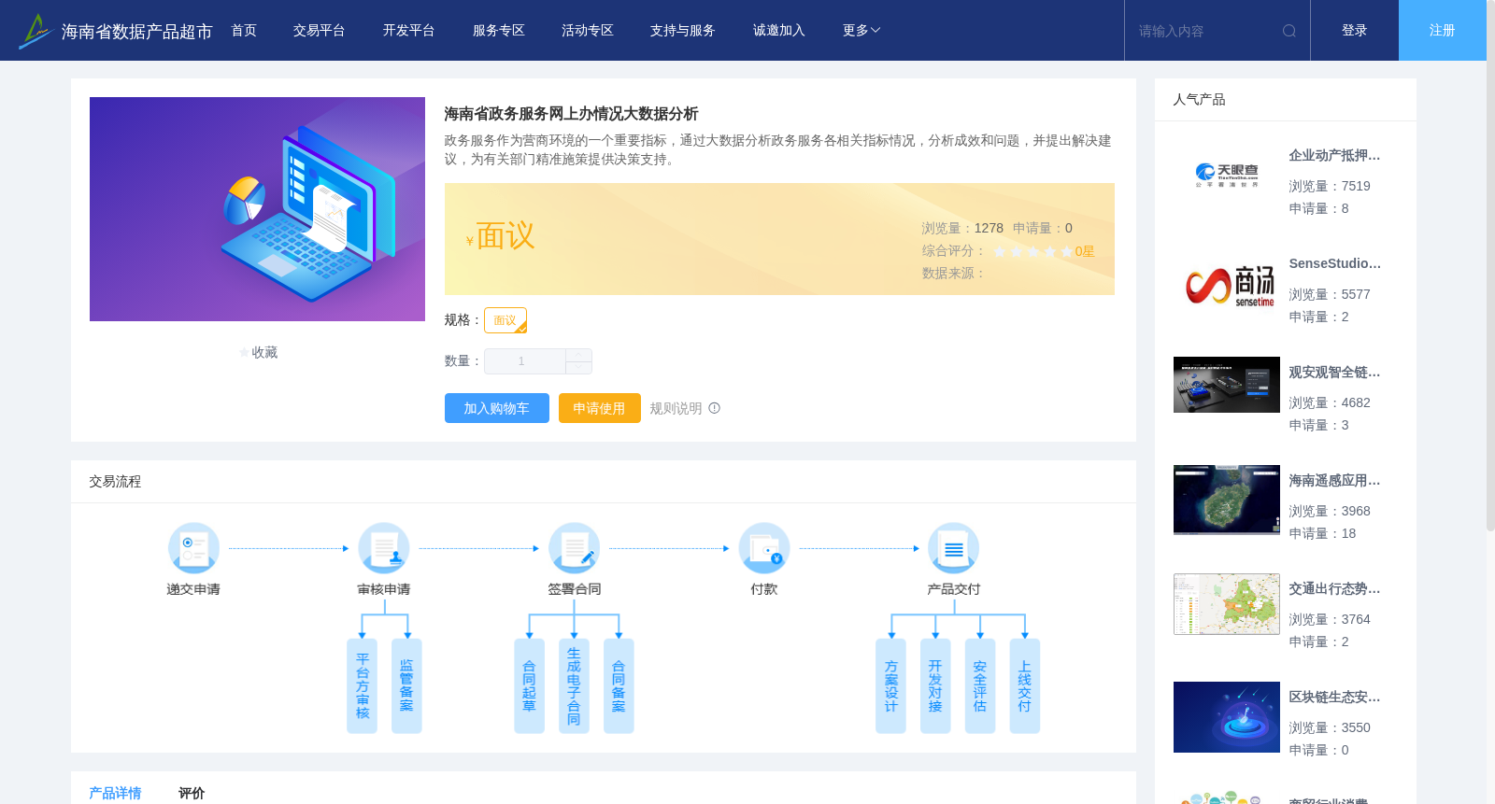Decrease quantity with the down arrow

pyautogui.click(x=578, y=368)
